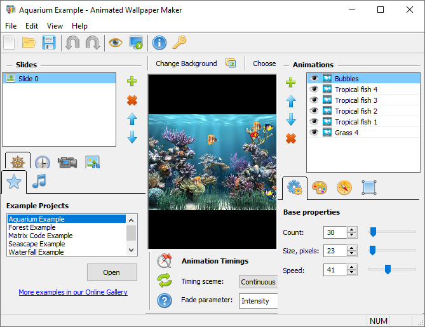Screen dimensions: 425x327
Task: Hide the Bubbles animation with eye icon
Action: click(314, 79)
